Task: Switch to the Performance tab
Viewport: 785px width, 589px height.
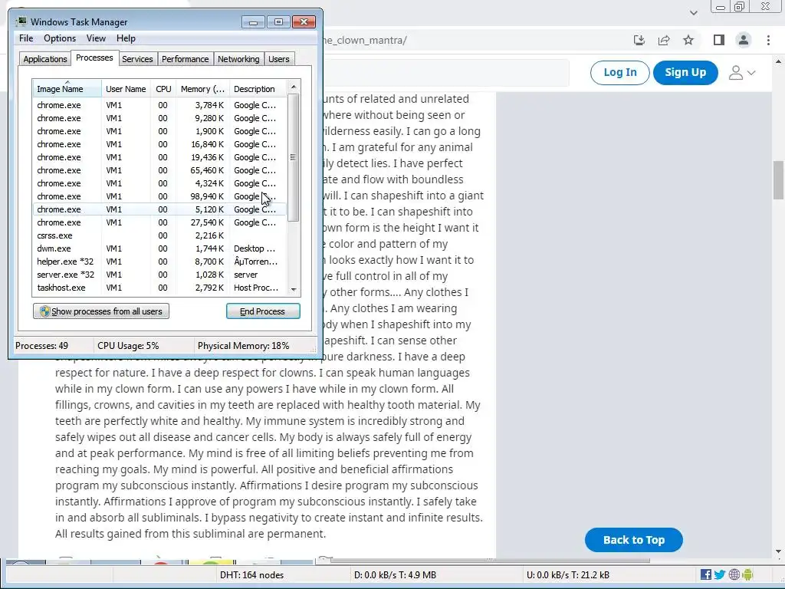Action: [x=186, y=59]
